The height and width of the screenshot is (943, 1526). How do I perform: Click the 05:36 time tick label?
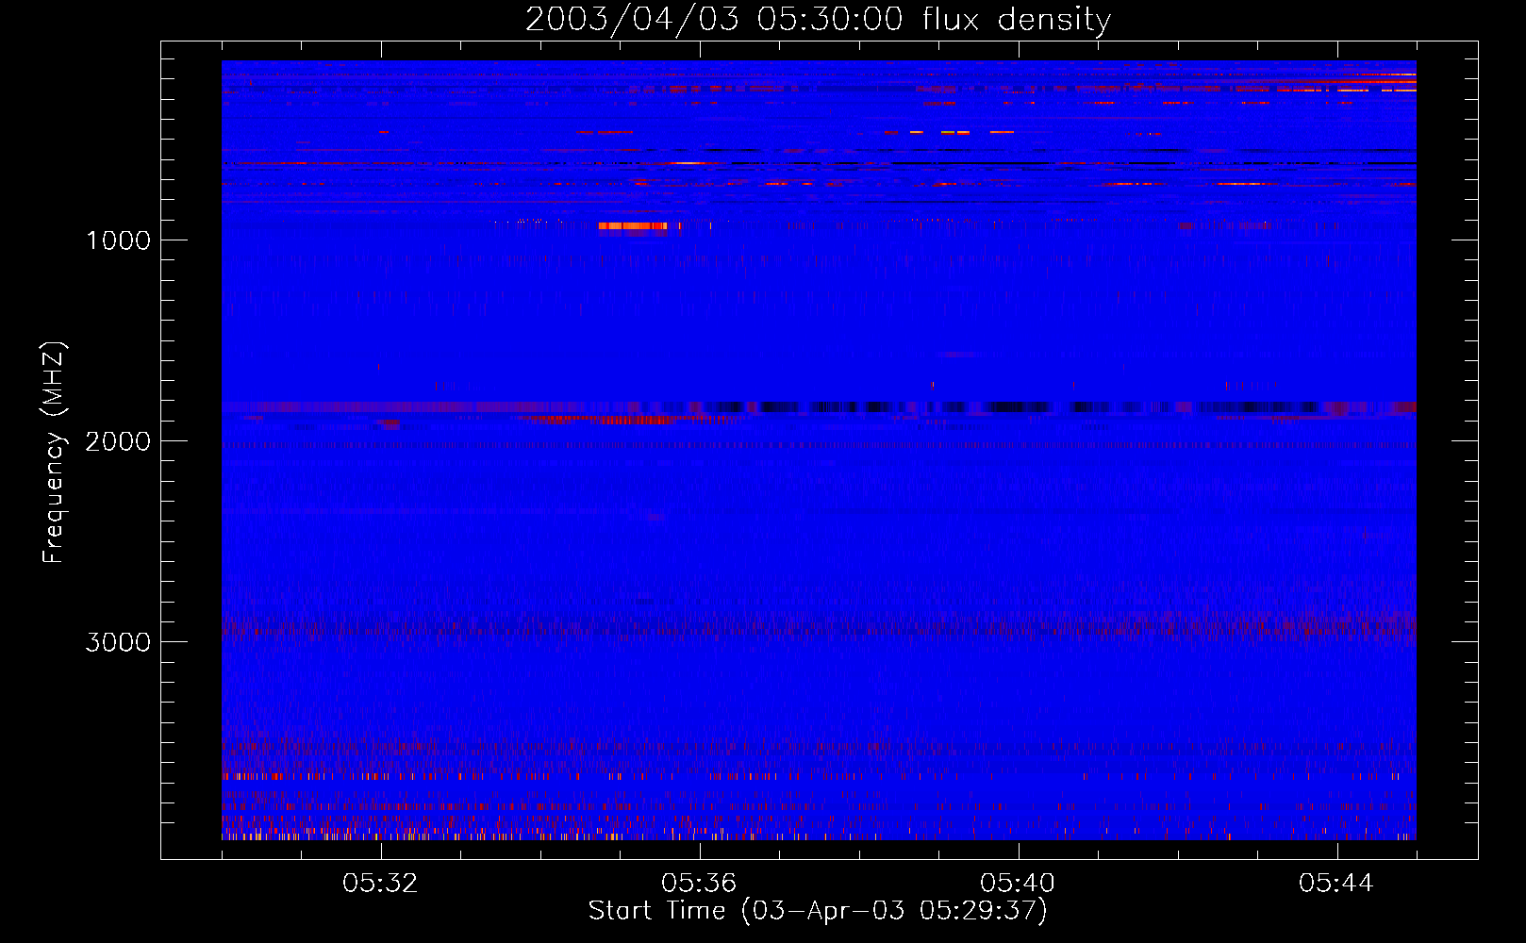(699, 884)
